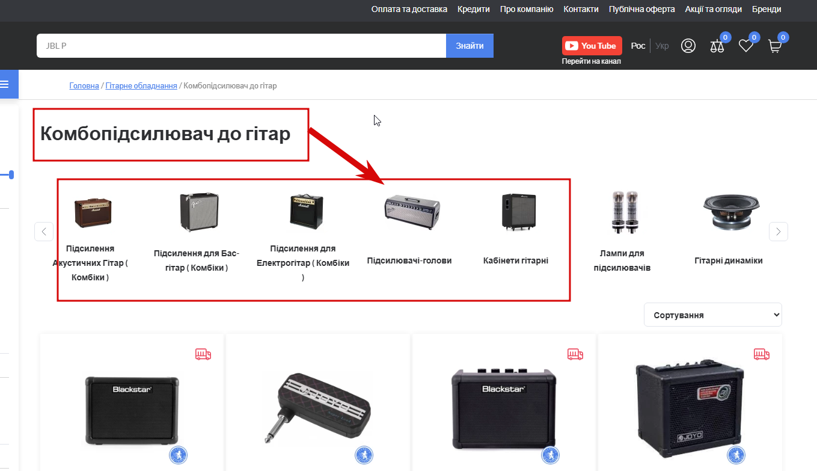Click blue badge on first Blackstar card
This screenshot has width=817, height=471.
[x=179, y=455]
